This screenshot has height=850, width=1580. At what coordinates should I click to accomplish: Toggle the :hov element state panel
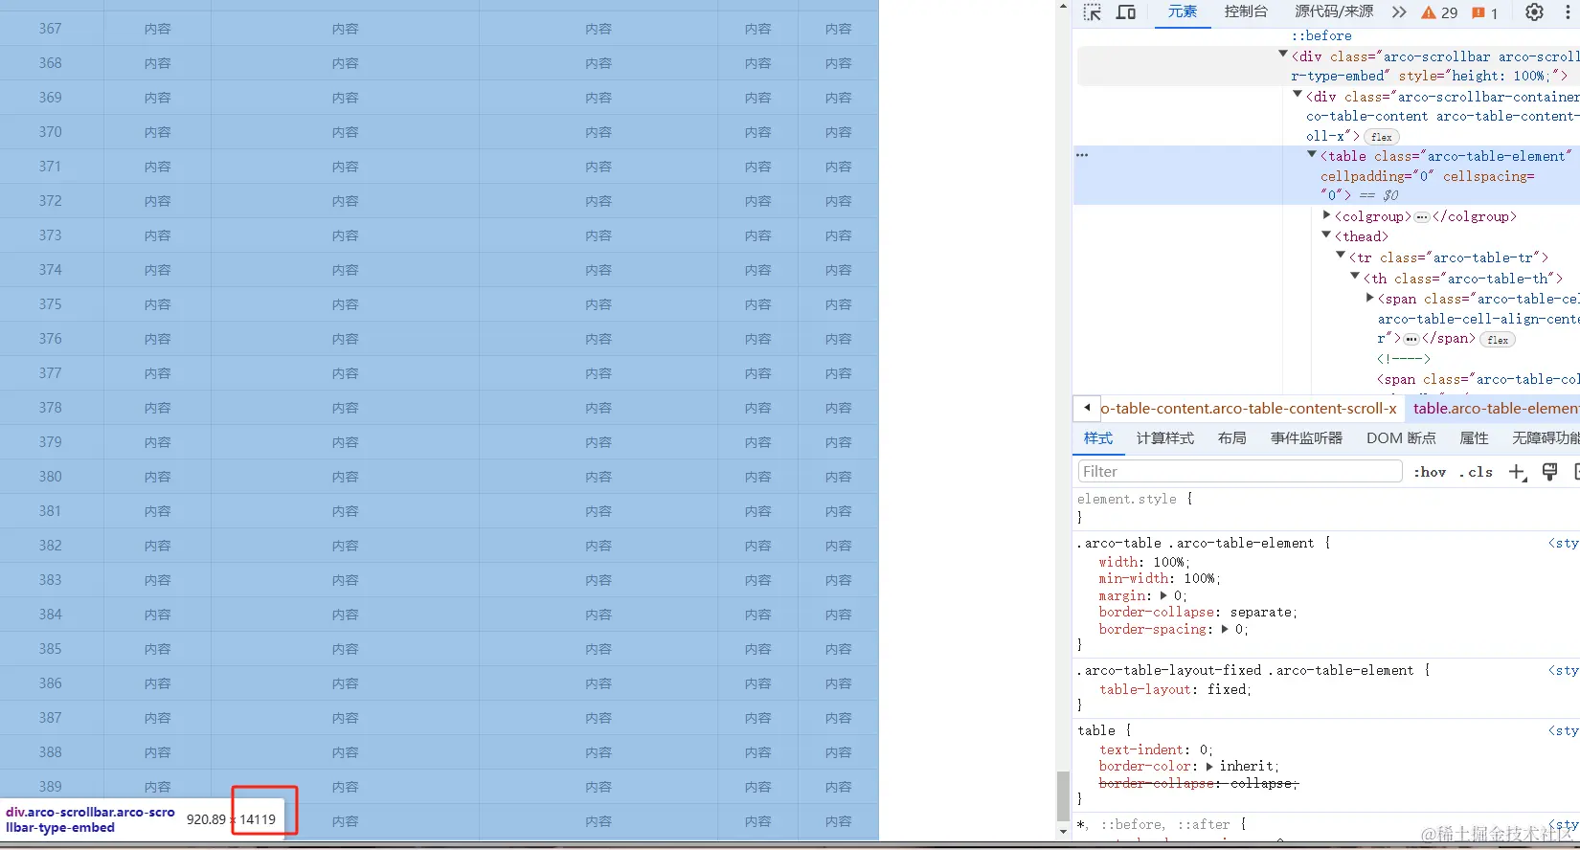tap(1430, 472)
